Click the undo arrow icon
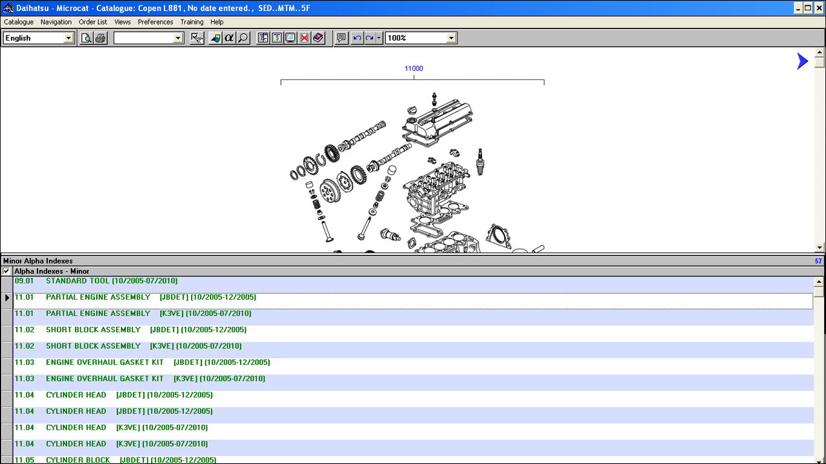Screen dimensions: 826x464 coord(357,38)
